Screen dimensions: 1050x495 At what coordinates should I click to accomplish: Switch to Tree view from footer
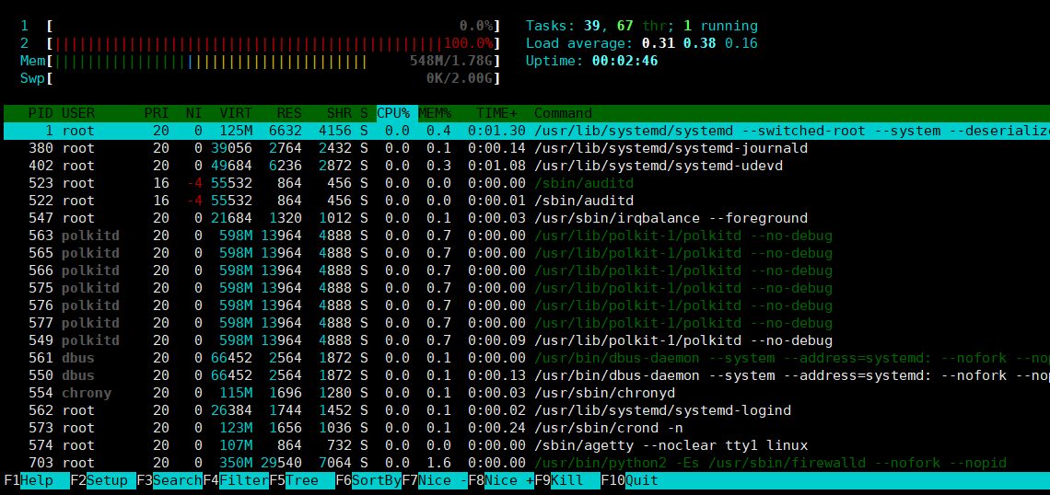(302, 480)
